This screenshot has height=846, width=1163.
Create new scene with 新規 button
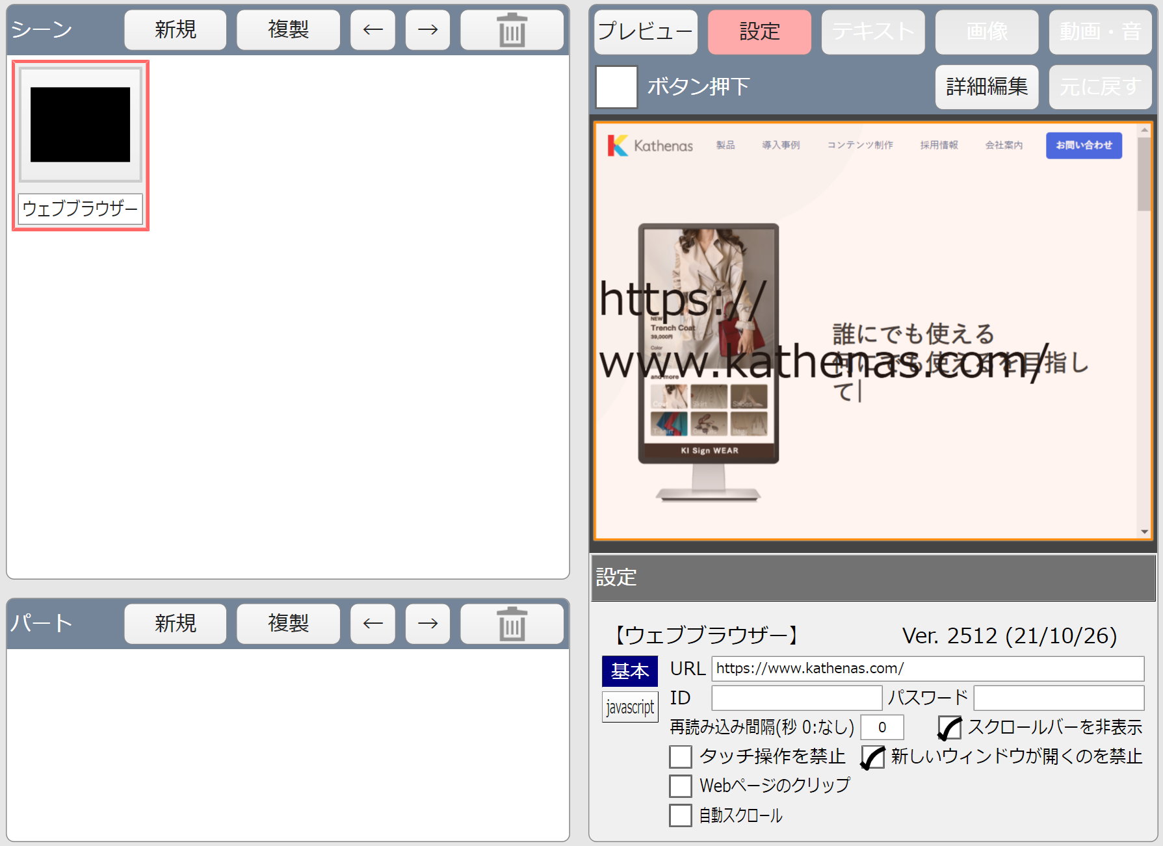[176, 30]
